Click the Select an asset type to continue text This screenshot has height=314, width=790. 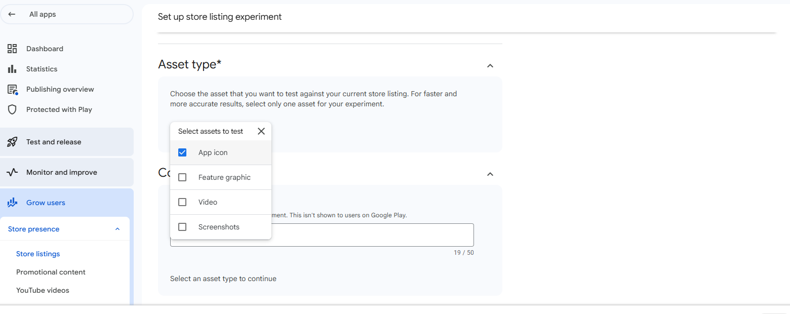coord(223,279)
